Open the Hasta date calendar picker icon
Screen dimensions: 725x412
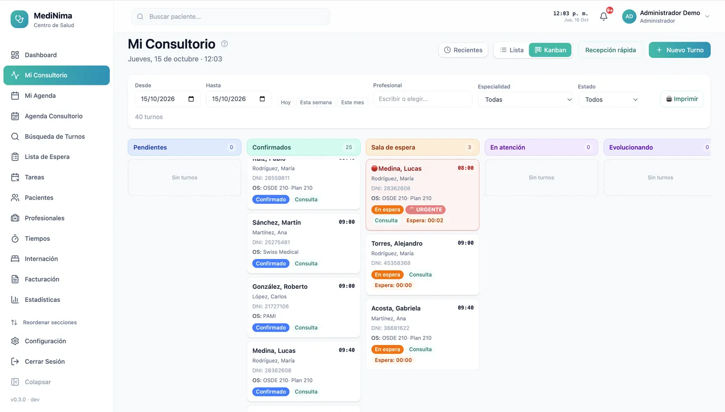[262, 99]
